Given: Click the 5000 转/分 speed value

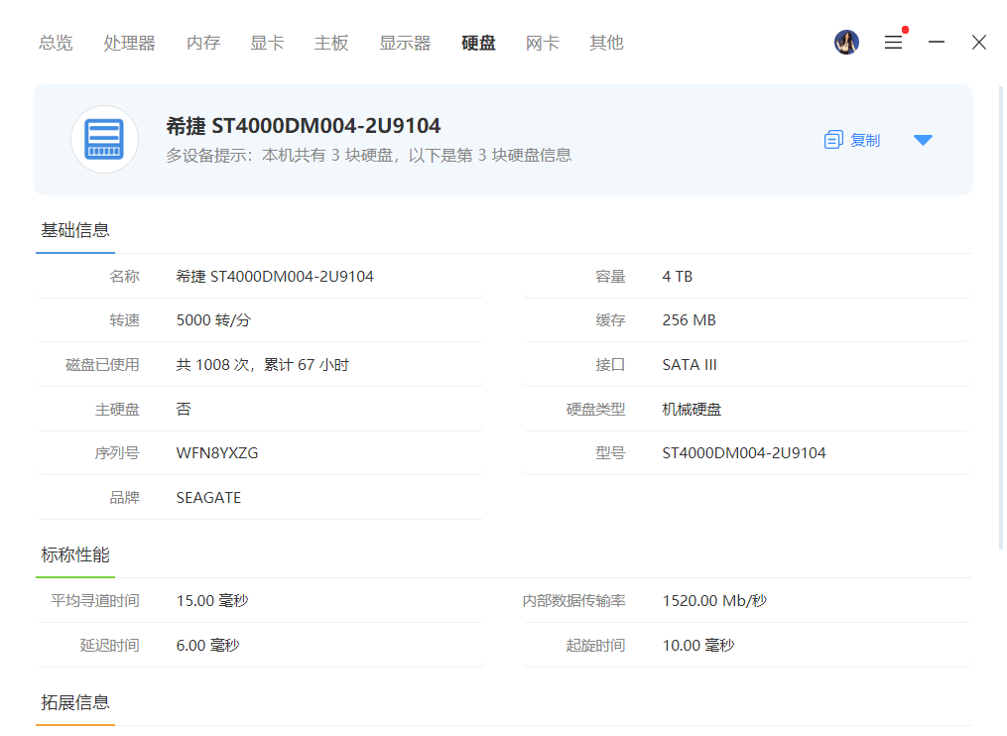Looking at the screenshot, I should click(213, 319).
